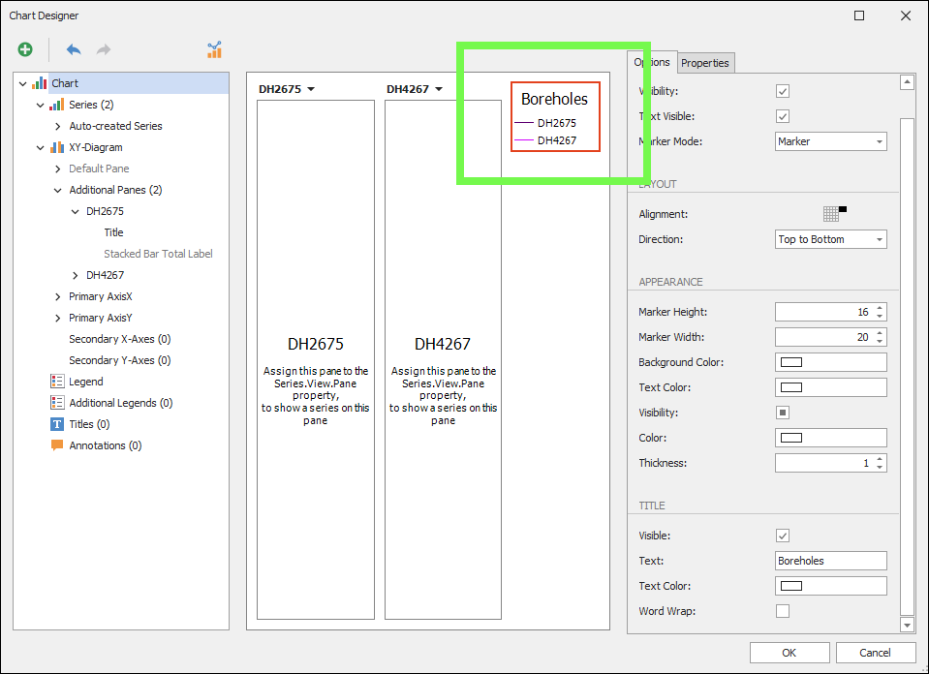Select the Titles (0) tree item
Screen dimensions: 929x674
pos(89,424)
